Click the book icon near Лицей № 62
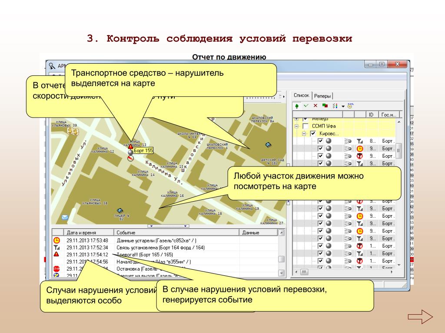Image resolution: width=445 pixels, height=333 pixels. click(120, 211)
